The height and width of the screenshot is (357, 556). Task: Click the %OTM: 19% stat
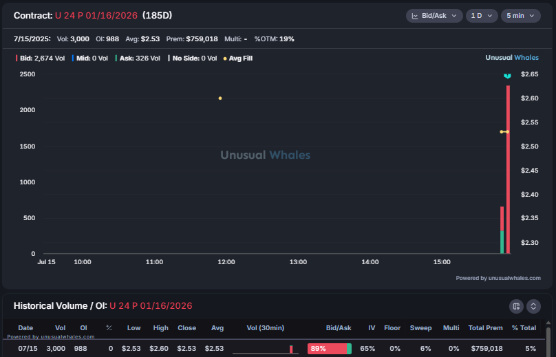pos(274,39)
